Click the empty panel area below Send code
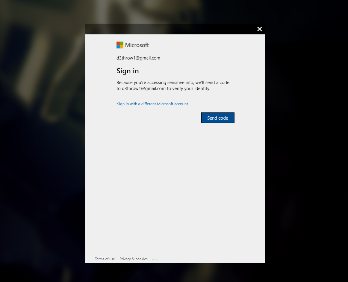 175,188
